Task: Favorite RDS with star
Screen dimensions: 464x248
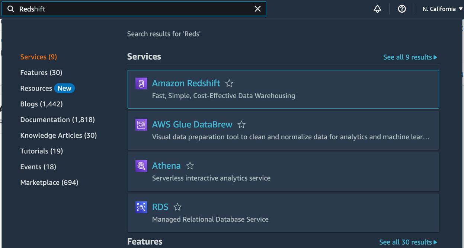Action: 177,207
